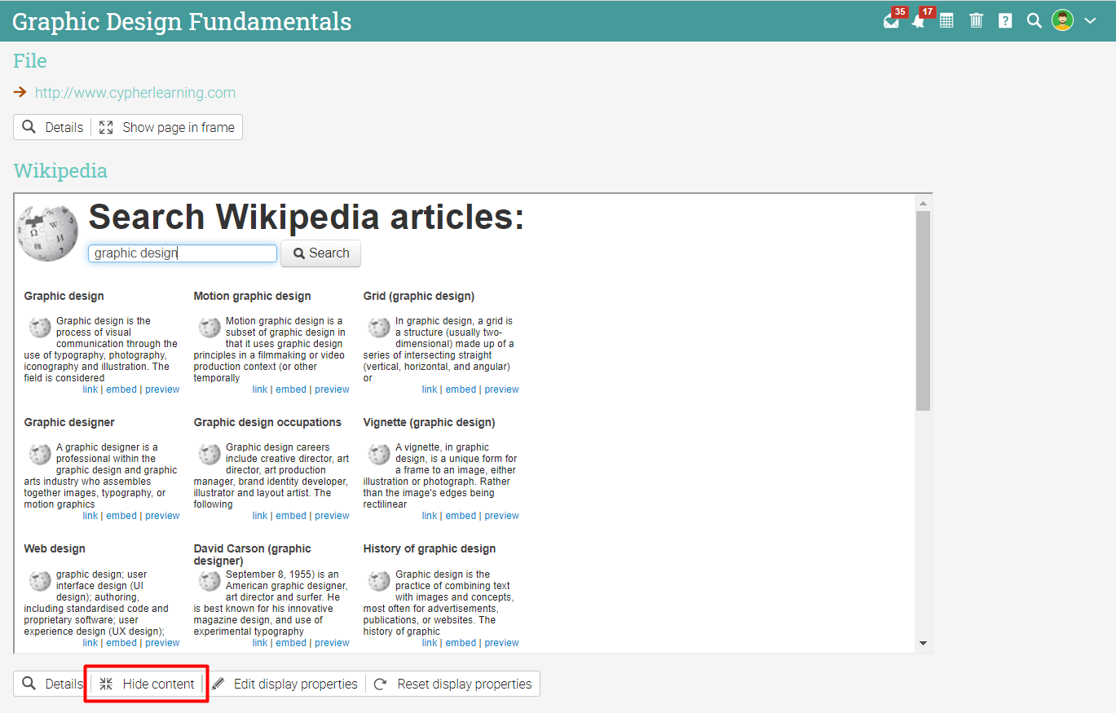Click 'link' under Graphic design article
This screenshot has height=713, width=1116.
[x=90, y=390]
